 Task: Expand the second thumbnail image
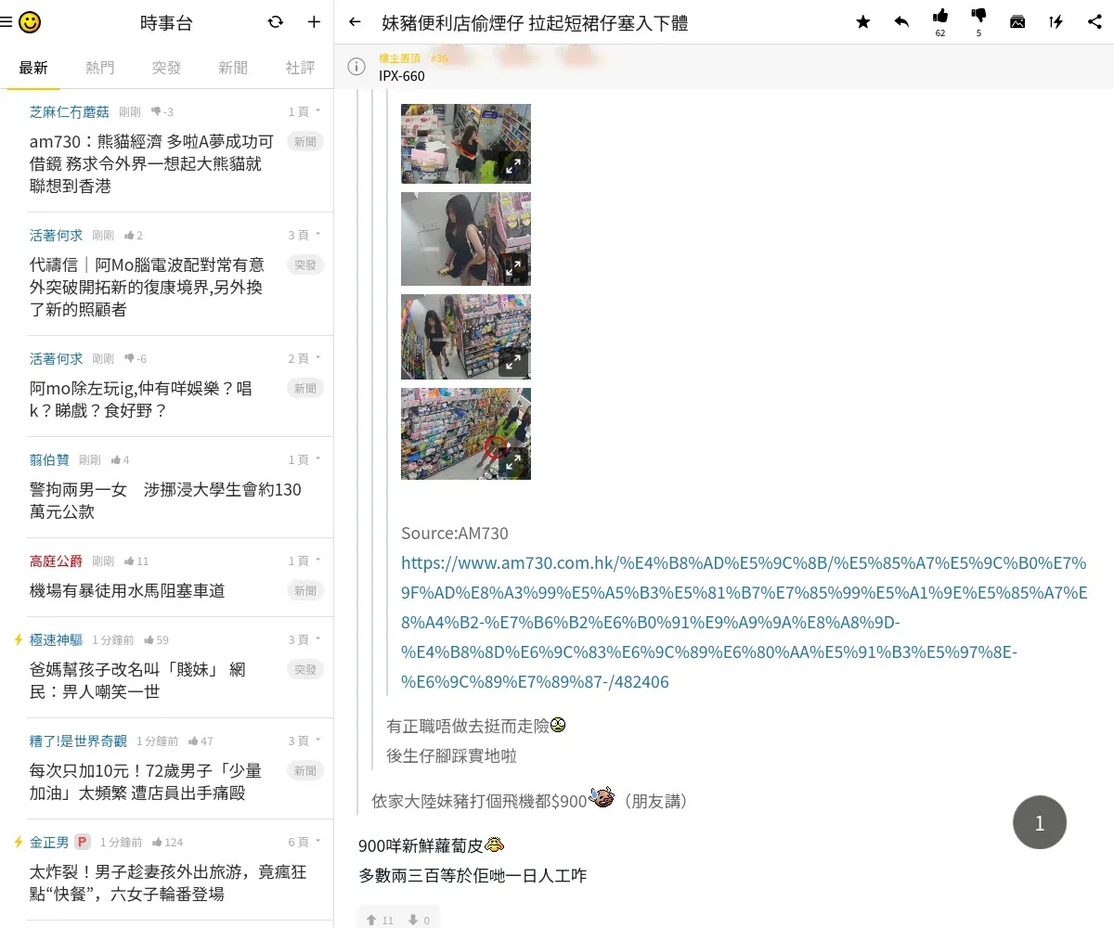click(x=513, y=268)
